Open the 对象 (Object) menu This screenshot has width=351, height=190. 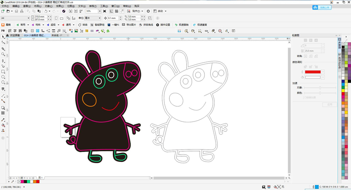(x=49, y=6)
